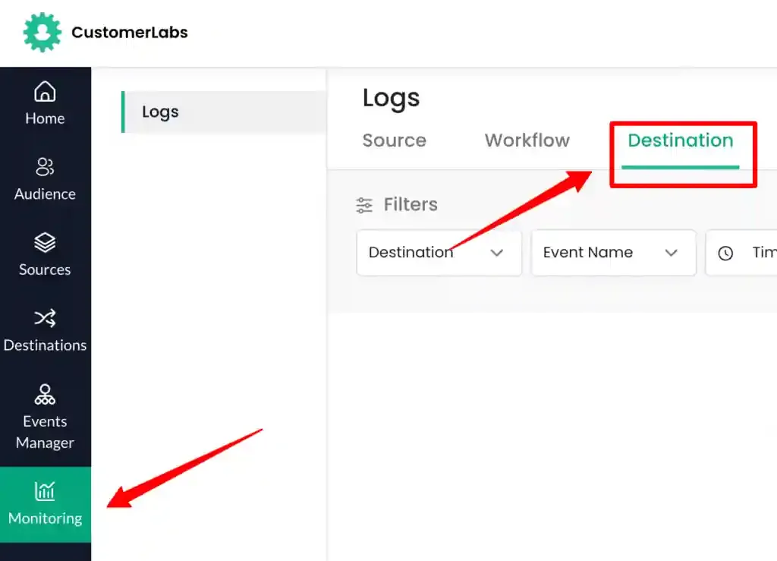The width and height of the screenshot is (777, 561).
Task: Click the Destinations label in sidebar
Action: point(45,345)
